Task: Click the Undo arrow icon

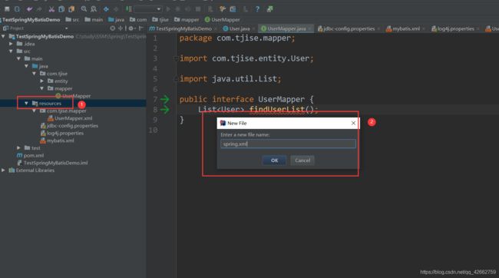Action: tap(30, 9)
